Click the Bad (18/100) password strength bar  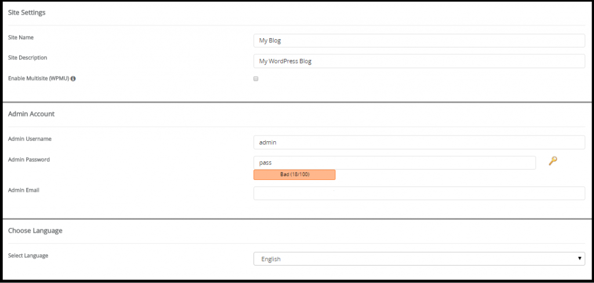pos(294,174)
